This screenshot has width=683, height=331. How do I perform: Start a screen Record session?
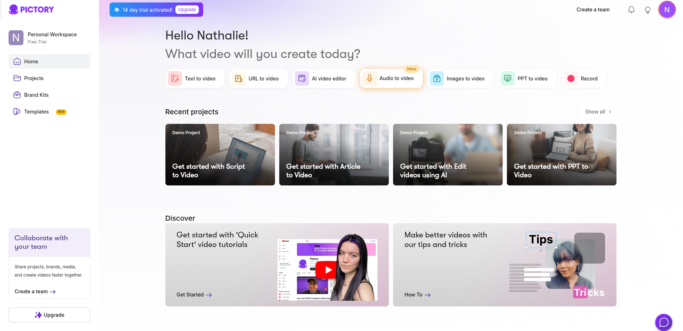click(x=584, y=79)
